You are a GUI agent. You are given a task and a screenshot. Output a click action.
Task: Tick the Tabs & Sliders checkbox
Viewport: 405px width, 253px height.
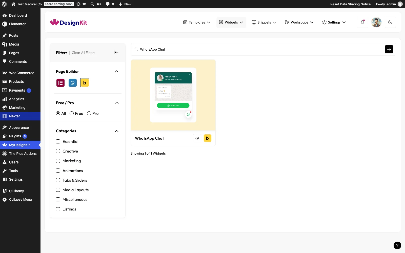[x=58, y=180]
